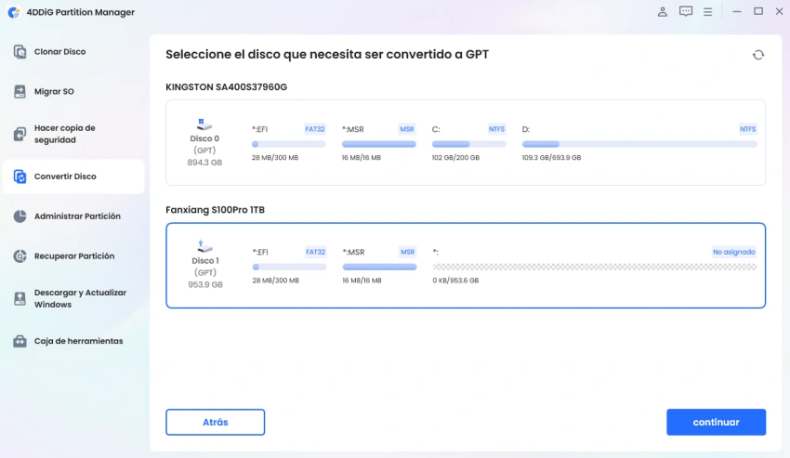Click Disco 0 EFI partition usage bar
This screenshot has height=458, width=790.
(289, 144)
